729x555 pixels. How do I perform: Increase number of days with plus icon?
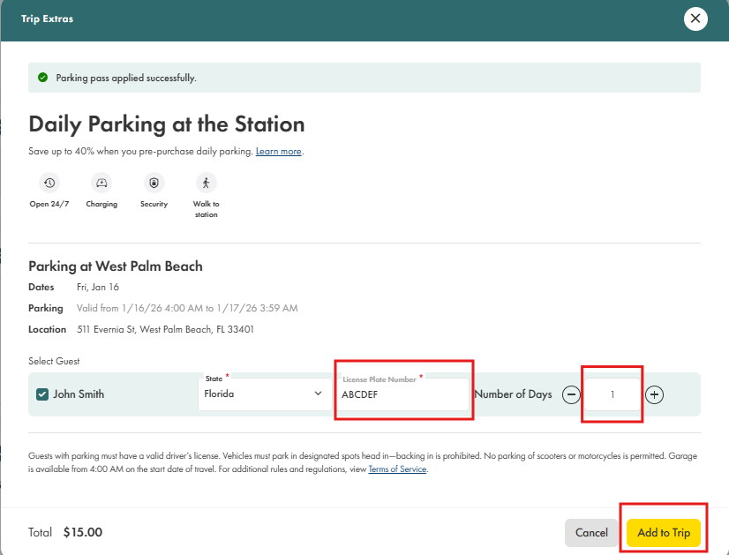(x=654, y=394)
